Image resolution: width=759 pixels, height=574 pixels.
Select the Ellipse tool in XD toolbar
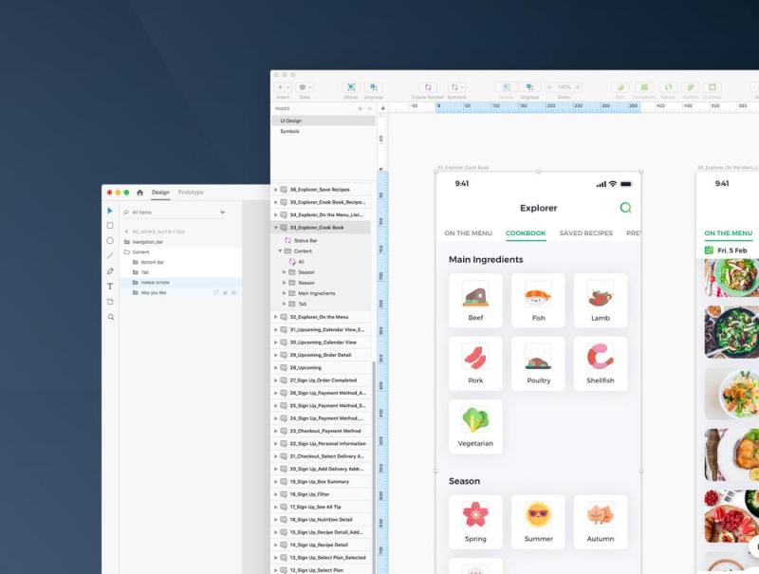(110, 241)
